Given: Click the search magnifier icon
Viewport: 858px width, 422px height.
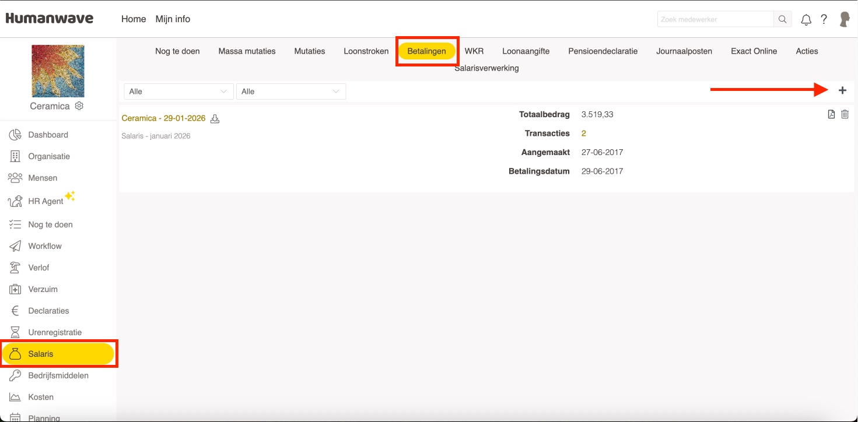Looking at the screenshot, I should (783, 19).
